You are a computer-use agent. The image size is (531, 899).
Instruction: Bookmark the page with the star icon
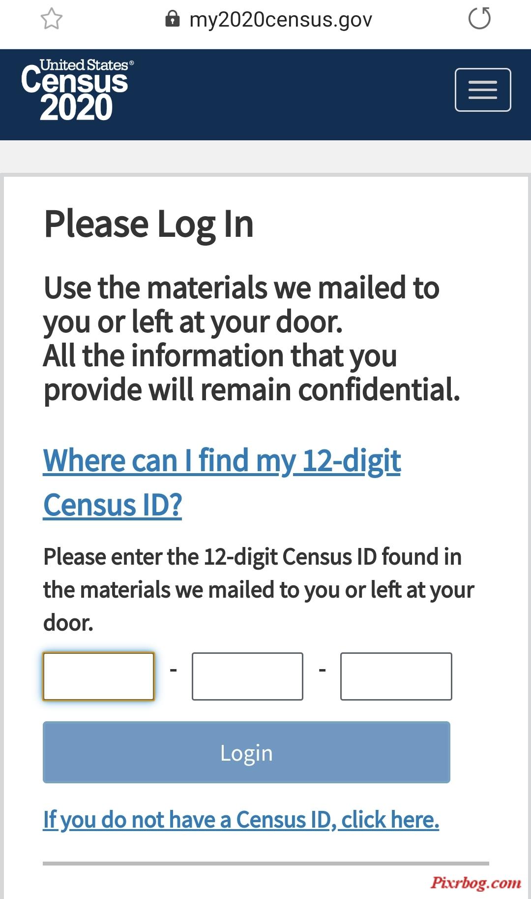51,19
